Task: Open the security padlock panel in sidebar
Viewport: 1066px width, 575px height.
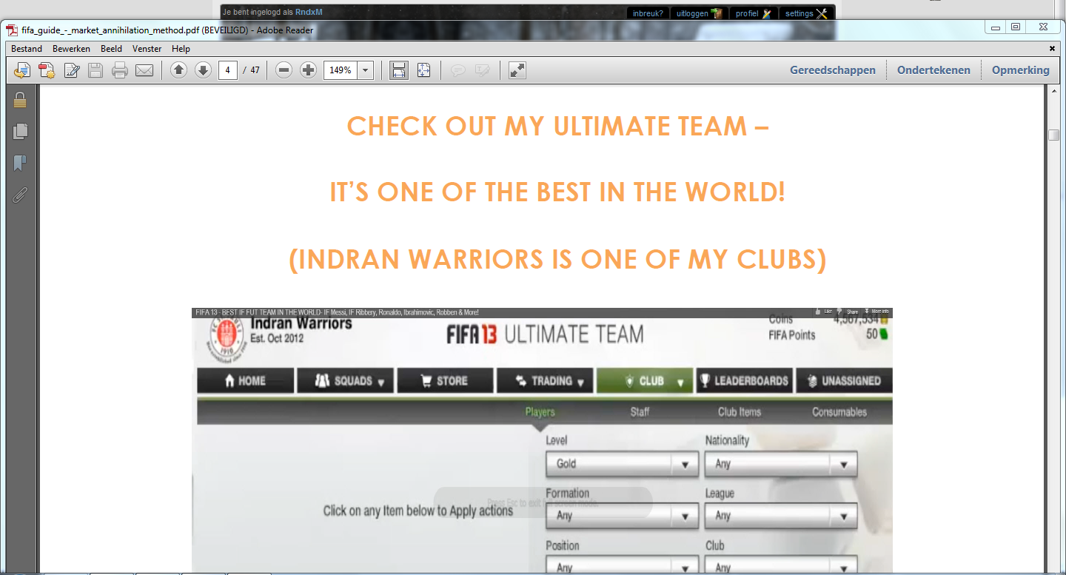Action: click(x=20, y=99)
